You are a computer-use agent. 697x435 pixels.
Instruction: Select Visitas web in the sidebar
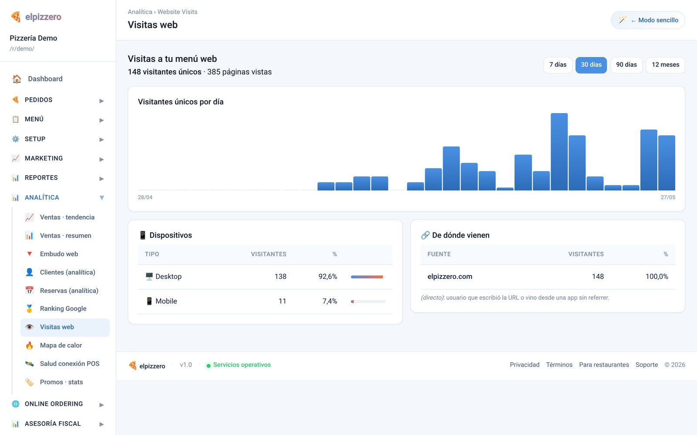(65, 327)
